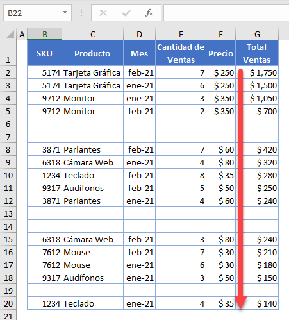Select SKU 3871 cell in row 8

click(44, 149)
